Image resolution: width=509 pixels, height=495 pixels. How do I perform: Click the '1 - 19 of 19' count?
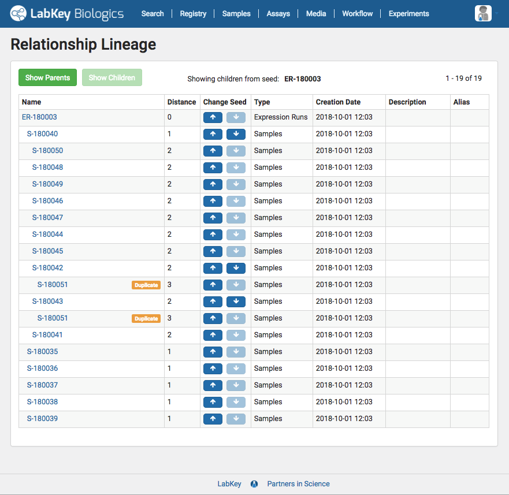463,78
